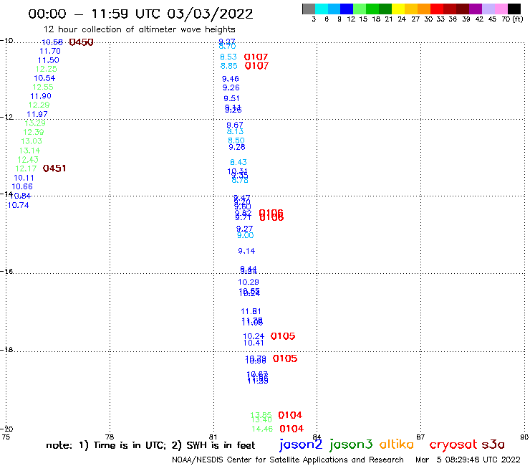Click the bright red 33 ft legend swatch

(x=437, y=9)
